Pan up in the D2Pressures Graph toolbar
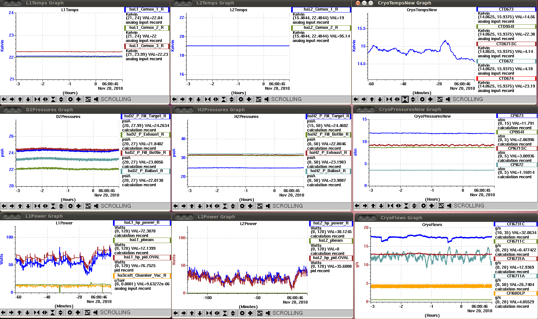This screenshot has width=538, height=319. tap(20, 206)
